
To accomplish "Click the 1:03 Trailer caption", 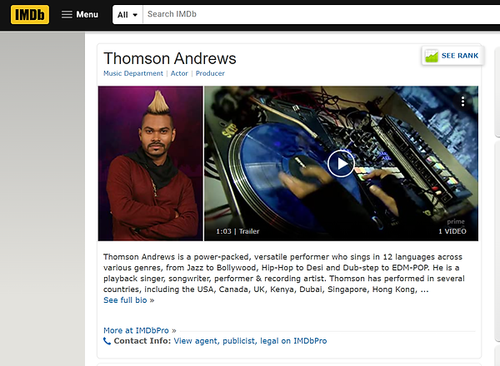I will (x=237, y=231).
